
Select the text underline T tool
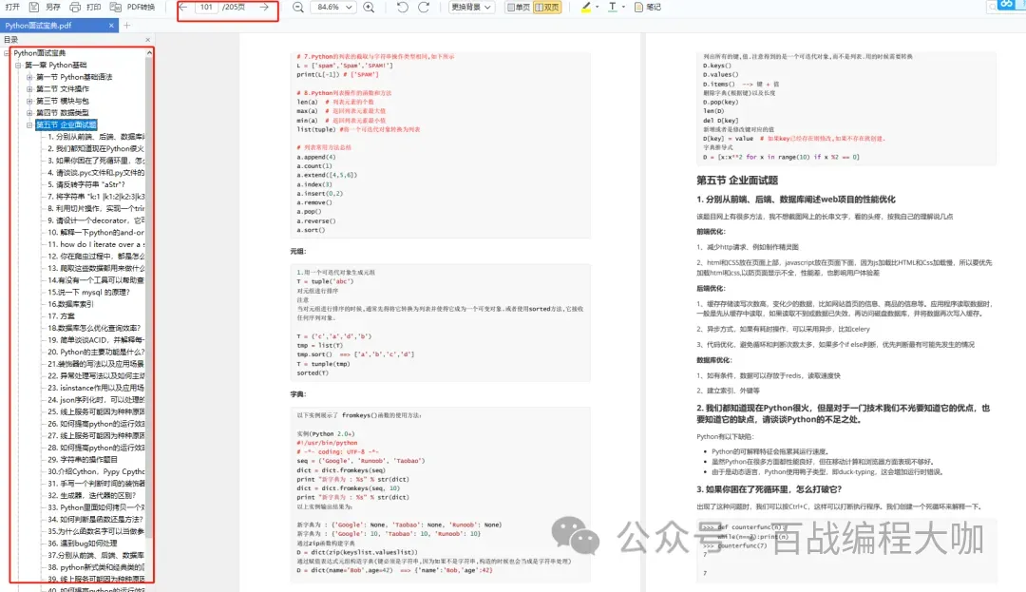[x=613, y=8]
